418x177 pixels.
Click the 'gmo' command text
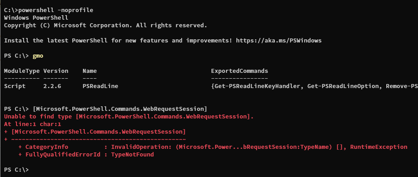[x=38, y=56]
